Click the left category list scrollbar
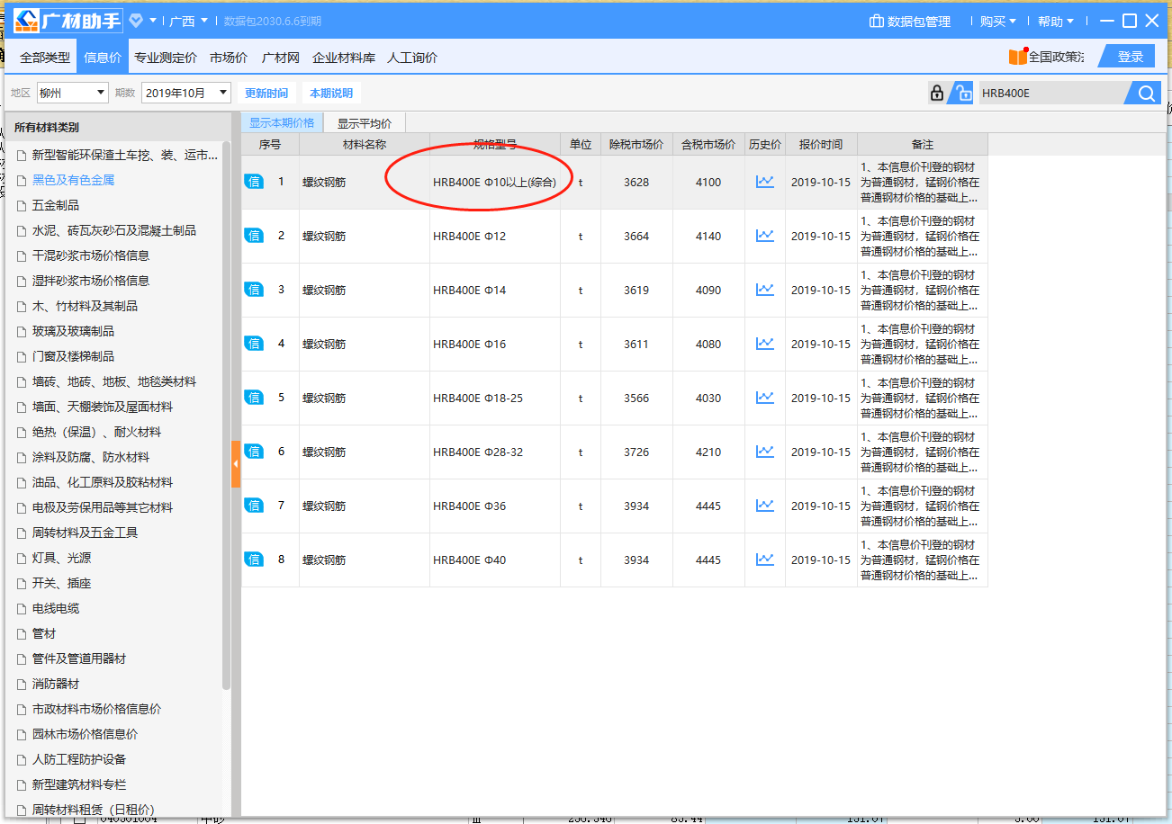 (227, 414)
